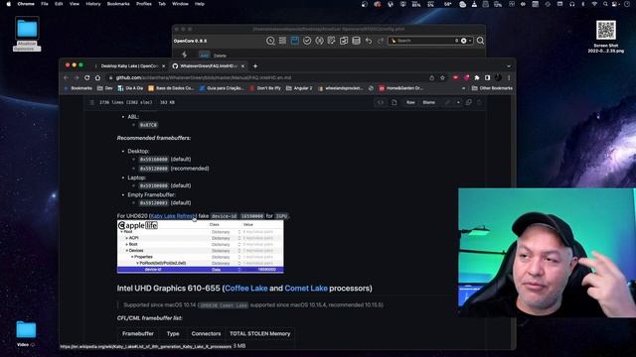Click Chrome back navigation arrow
This screenshot has height=357, width=636.
[x=67, y=77]
